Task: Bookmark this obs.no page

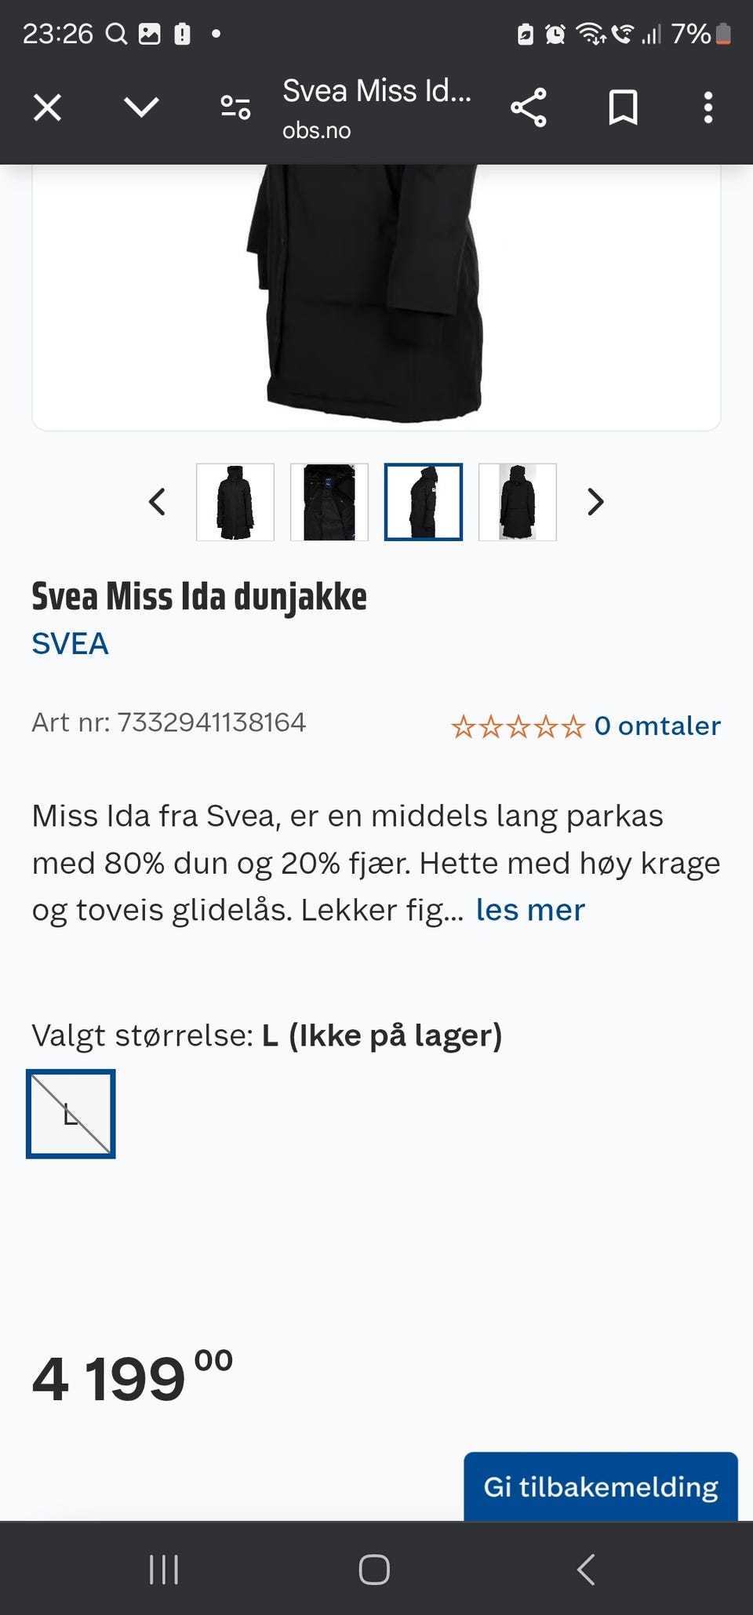Action: (x=624, y=107)
